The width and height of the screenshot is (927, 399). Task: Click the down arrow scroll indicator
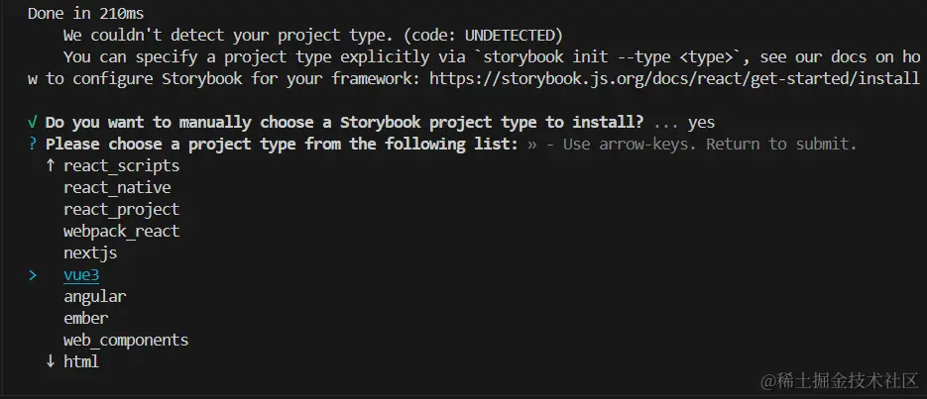click(51, 361)
